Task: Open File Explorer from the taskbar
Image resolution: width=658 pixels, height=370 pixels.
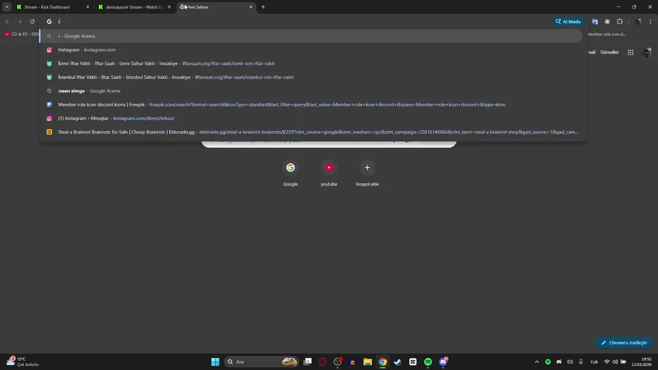Action: click(x=368, y=362)
